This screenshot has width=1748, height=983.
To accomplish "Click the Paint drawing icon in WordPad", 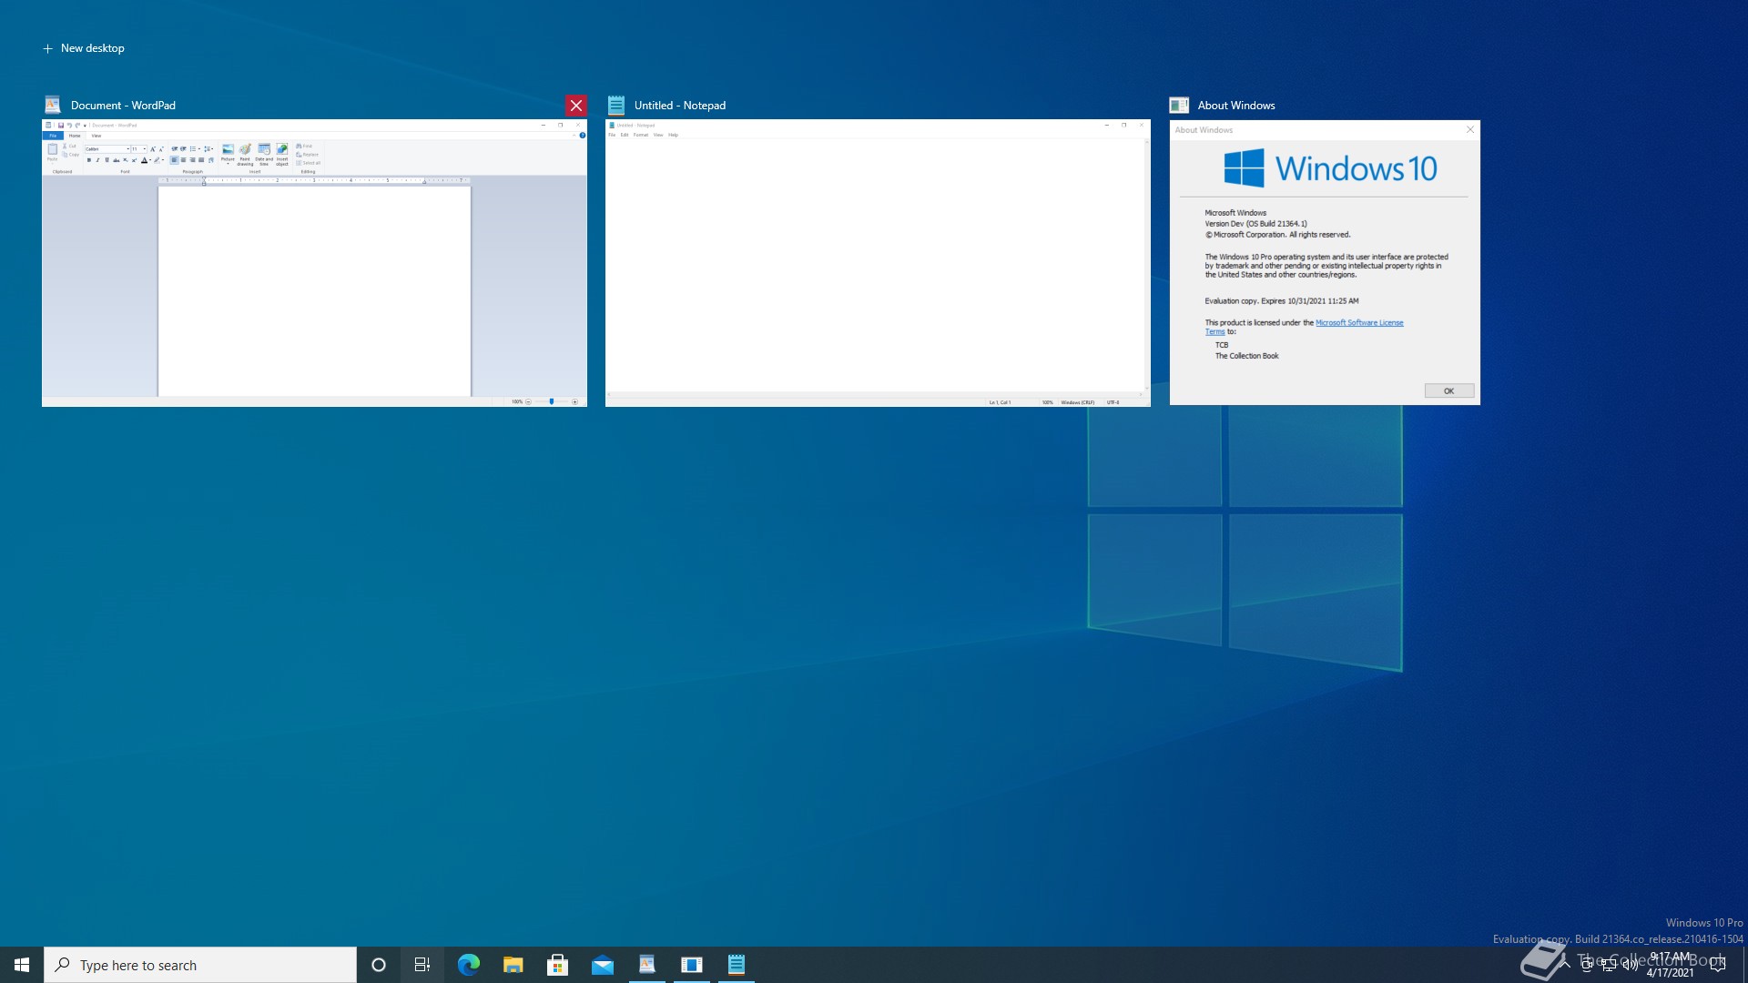I will [x=245, y=149].
